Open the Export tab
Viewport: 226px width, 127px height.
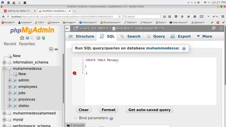click(x=181, y=36)
